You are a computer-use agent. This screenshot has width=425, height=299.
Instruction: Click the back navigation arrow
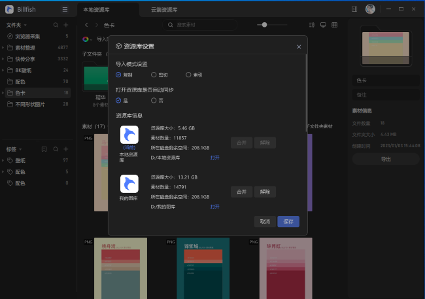[x=86, y=24]
